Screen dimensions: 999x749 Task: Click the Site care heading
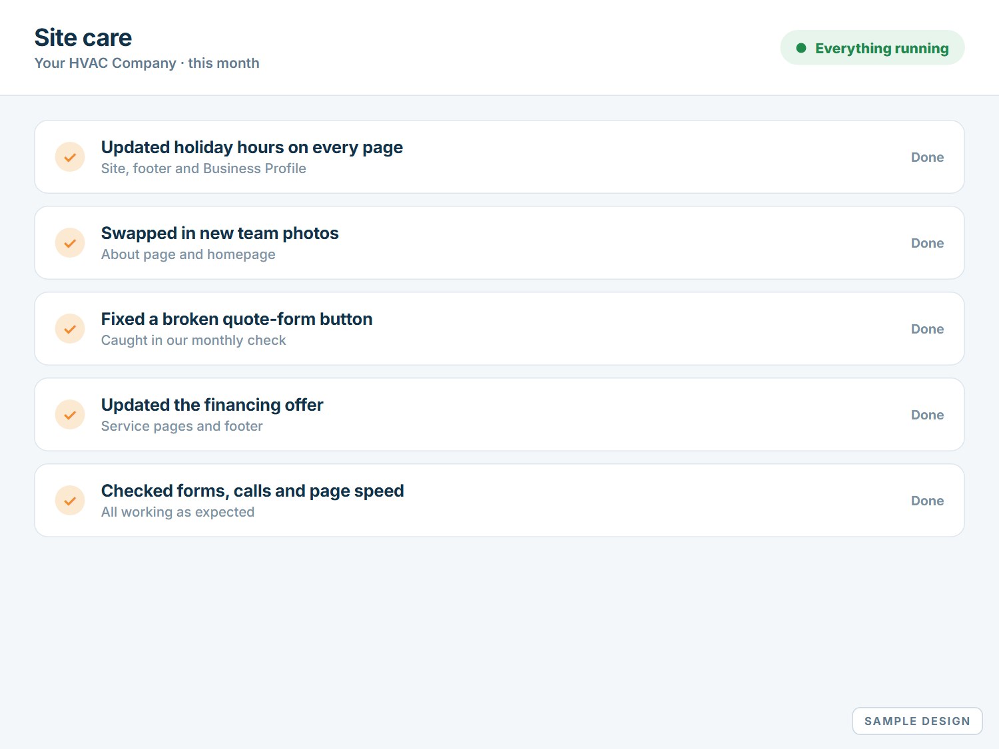coord(83,38)
